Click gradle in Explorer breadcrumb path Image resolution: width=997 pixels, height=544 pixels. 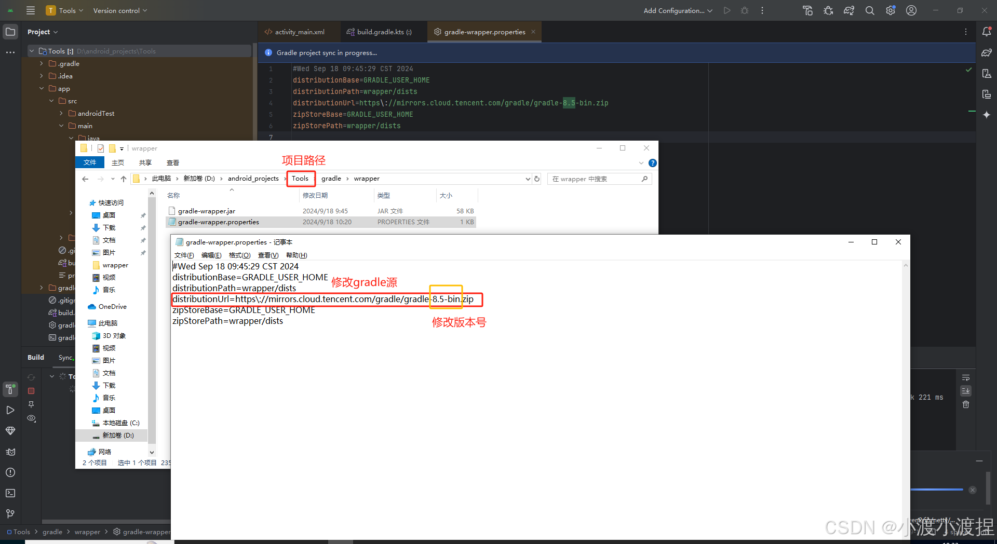331,179
